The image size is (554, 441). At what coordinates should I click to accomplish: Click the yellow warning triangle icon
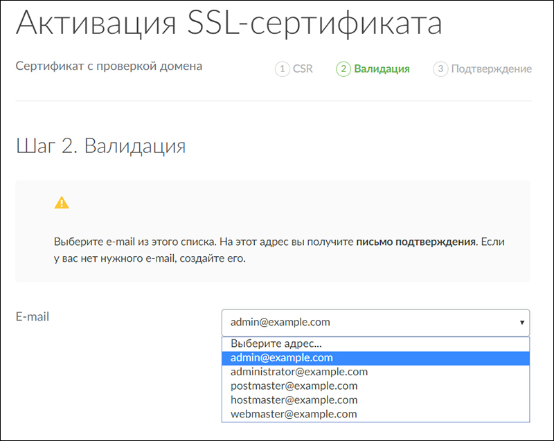pyautogui.click(x=62, y=203)
